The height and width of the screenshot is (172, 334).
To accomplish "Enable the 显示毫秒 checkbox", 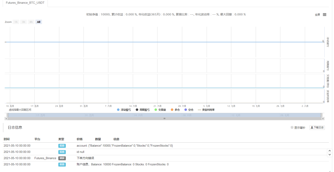I will click(x=292, y=127).
